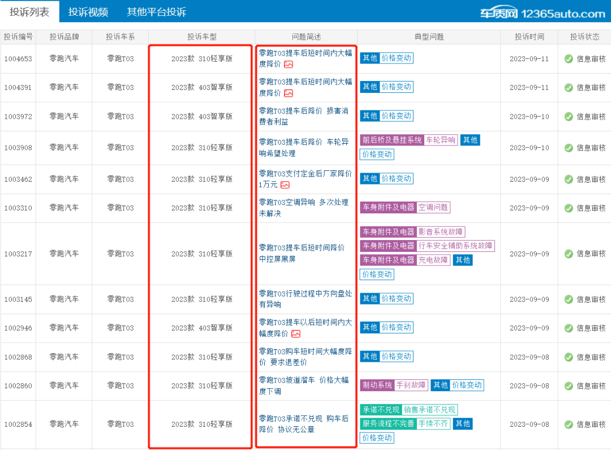Image resolution: width=611 pixels, height=450 pixels.
Task: Click the picture icon in complaint 1003462 row
Action: (x=285, y=185)
